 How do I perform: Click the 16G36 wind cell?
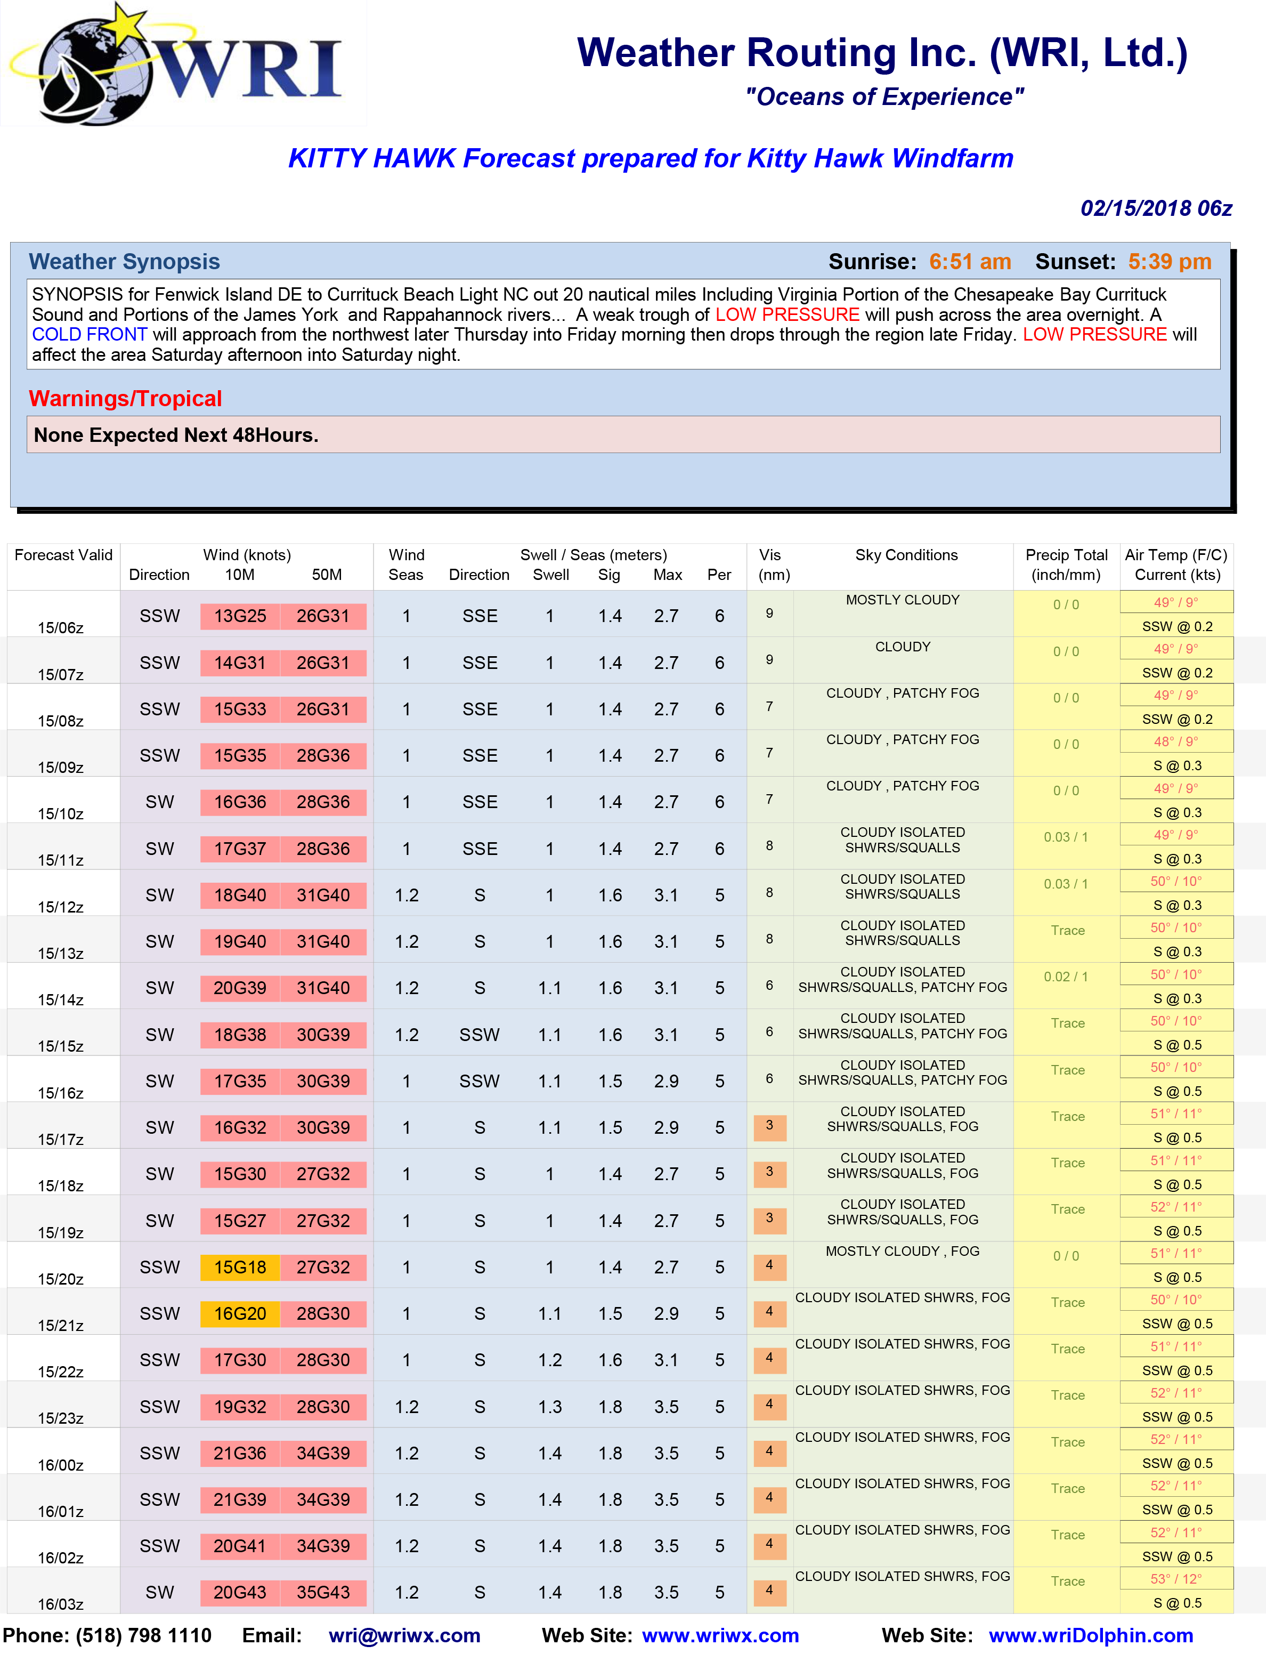tap(240, 803)
